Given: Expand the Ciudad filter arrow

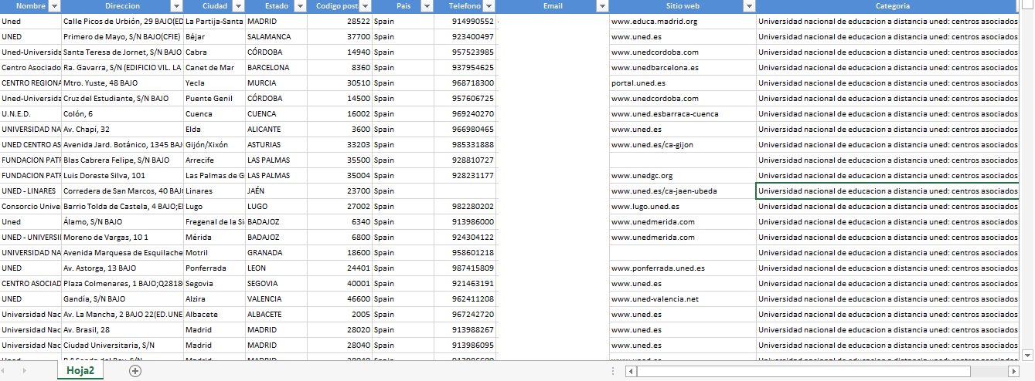Looking at the screenshot, I should coord(238,6).
